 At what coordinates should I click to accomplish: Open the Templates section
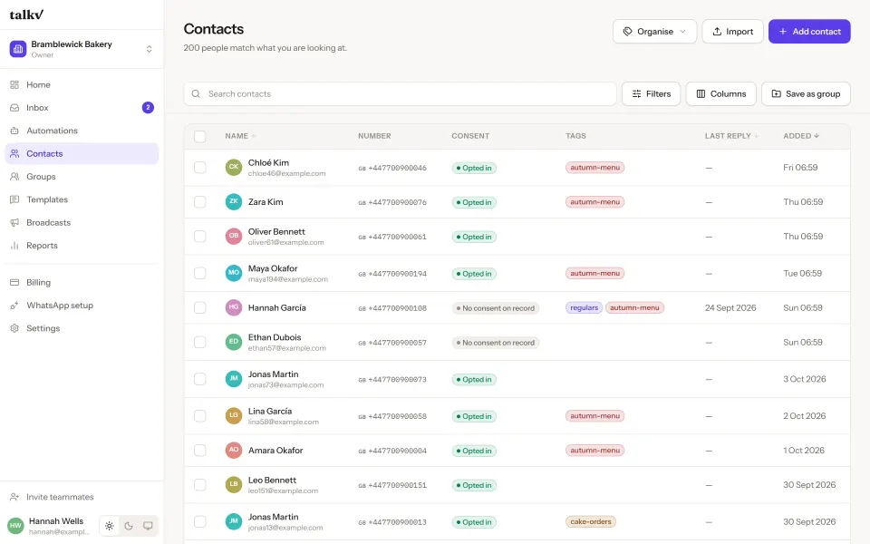(82, 199)
